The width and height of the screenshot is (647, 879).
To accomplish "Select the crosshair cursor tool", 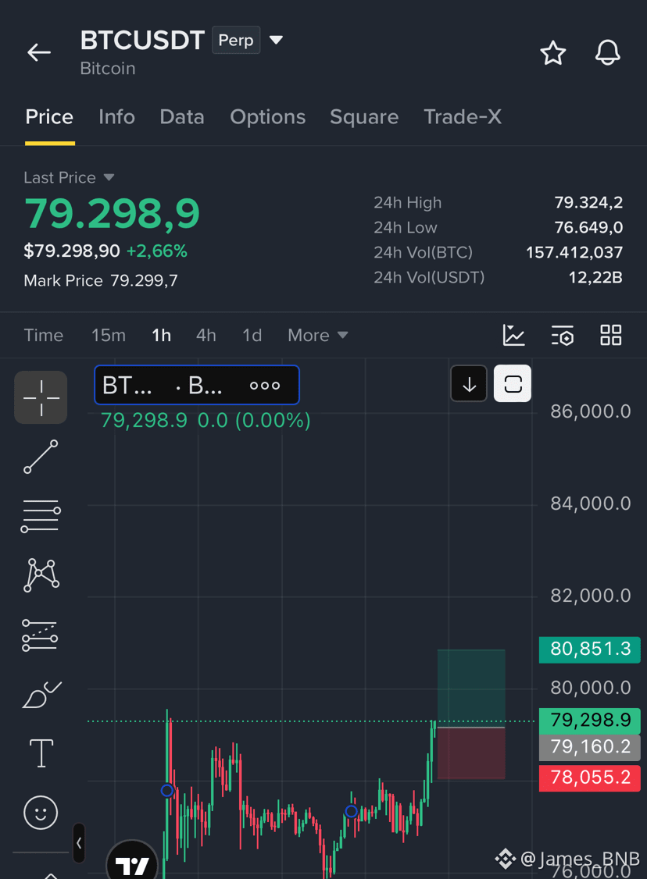I will point(41,397).
